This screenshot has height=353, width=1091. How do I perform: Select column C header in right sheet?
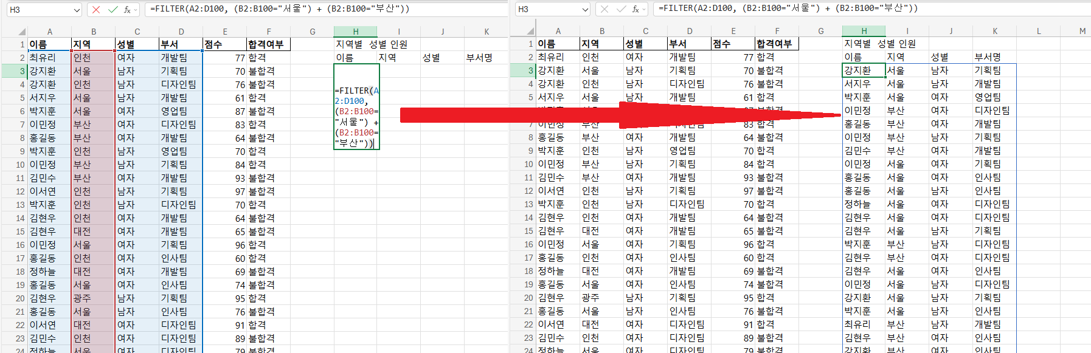tap(646, 31)
